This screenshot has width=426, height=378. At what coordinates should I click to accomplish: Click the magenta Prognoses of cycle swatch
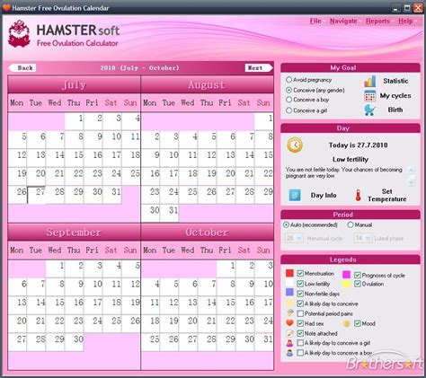tap(347, 275)
